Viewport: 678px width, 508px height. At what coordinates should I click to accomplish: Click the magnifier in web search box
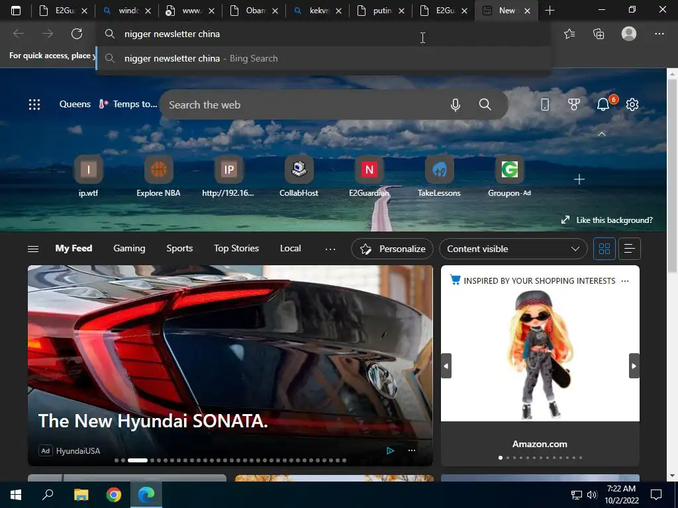pyautogui.click(x=485, y=105)
